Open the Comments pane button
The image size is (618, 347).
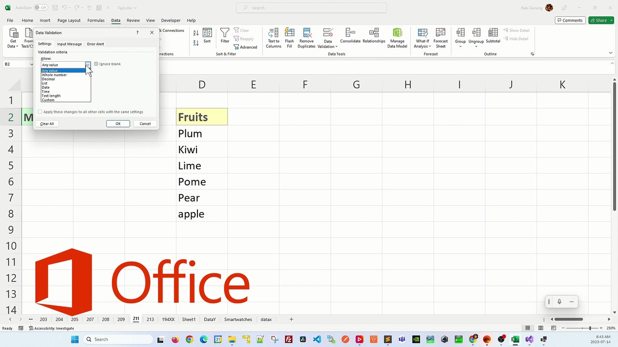[x=570, y=20]
